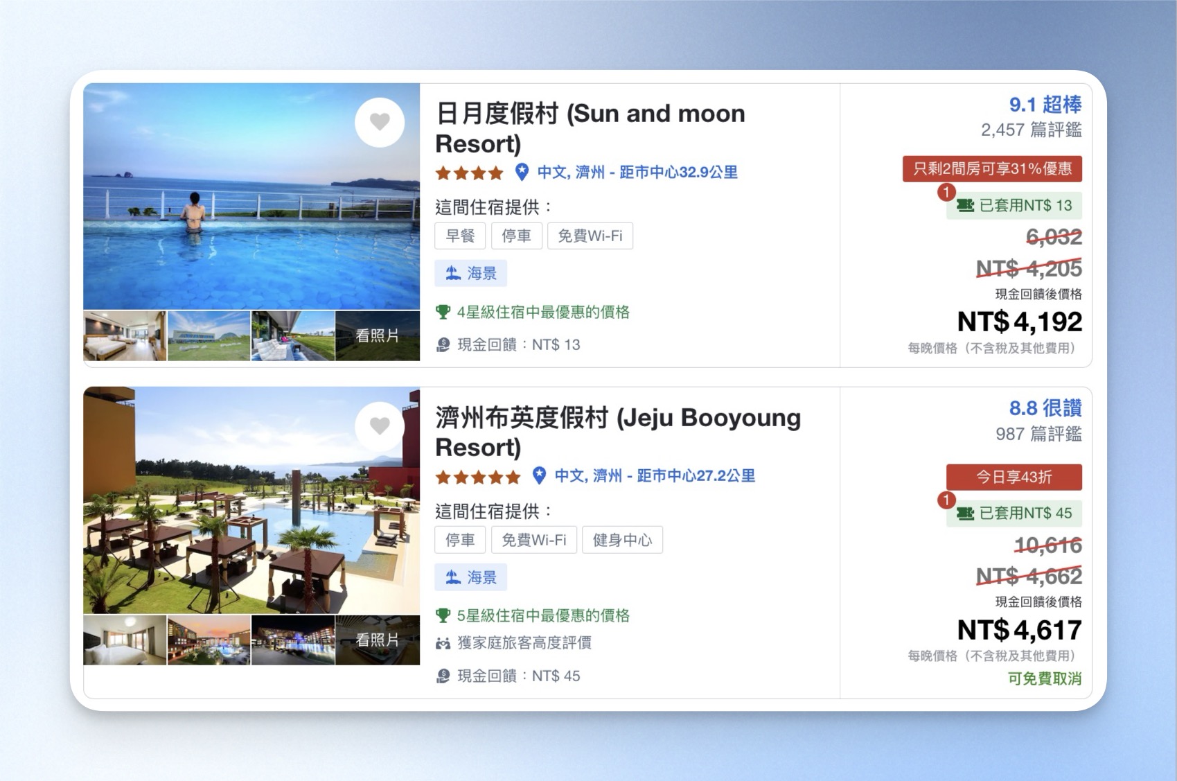Click 看照片 on Jeju Booyoung Resort
This screenshot has height=781, width=1177.
(378, 640)
